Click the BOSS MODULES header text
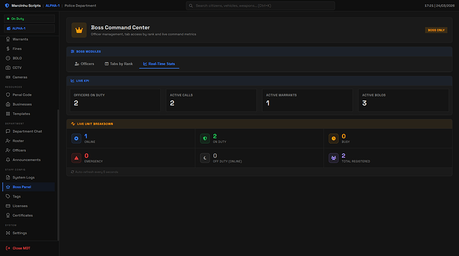 88,51
